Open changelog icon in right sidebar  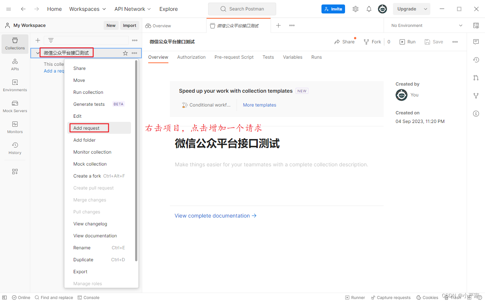tap(476, 60)
